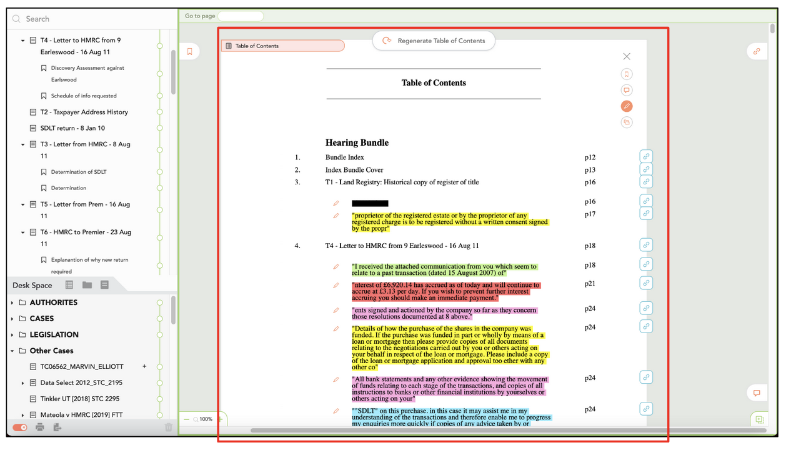Viewport: 791px width, 450px height.
Task: Open the Desk Space document view icon
Action: click(x=104, y=285)
